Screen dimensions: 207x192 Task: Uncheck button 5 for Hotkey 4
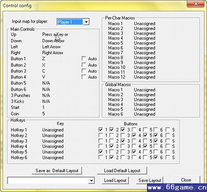click(145, 146)
